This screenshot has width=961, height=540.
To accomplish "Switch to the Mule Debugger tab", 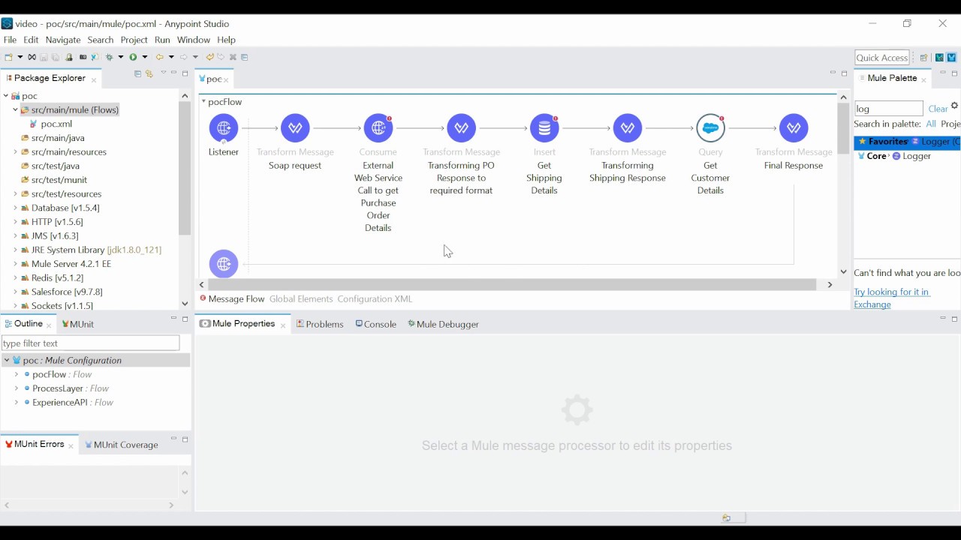I will [444, 325].
